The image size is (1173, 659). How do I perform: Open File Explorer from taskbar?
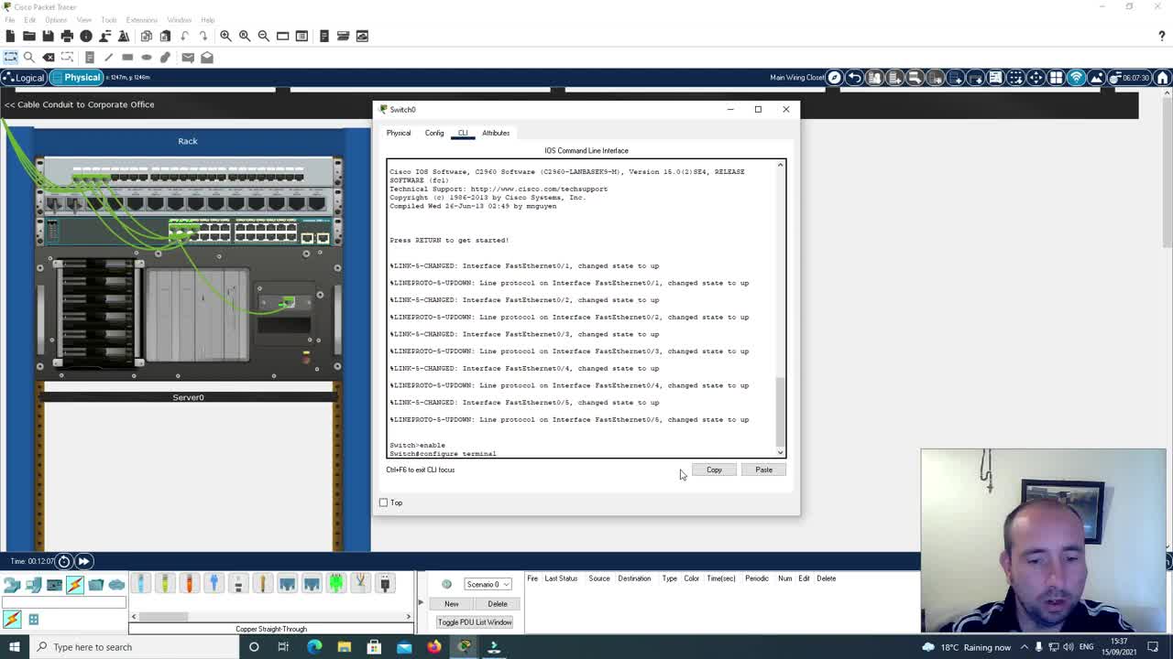coord(344,647)
